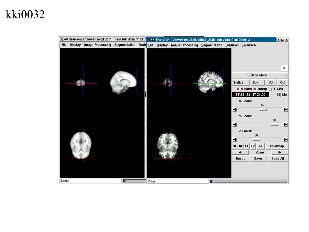Screen dimensions: 309x232
Task: Open the 3-Slice Mode dropdown
Action: pos(260,75)
